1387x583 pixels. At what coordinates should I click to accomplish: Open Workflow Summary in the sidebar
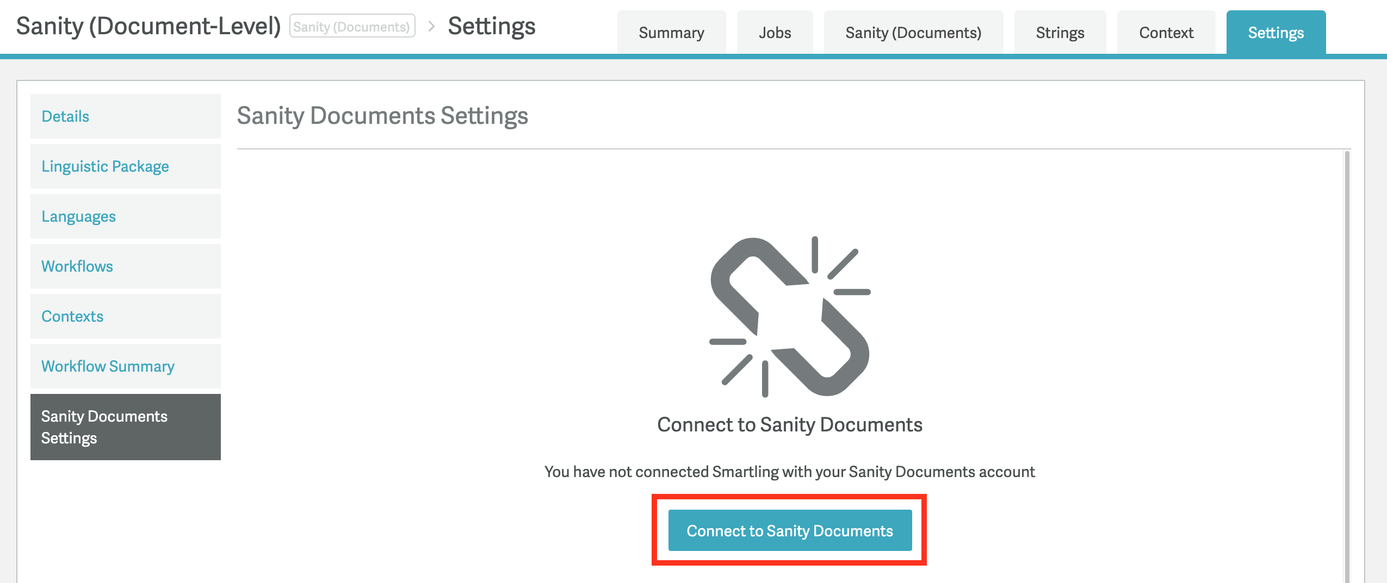(x=126, y=366)
